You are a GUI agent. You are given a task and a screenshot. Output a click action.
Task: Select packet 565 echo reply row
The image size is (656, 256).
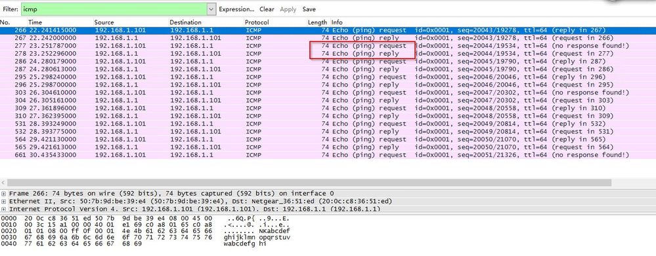328,147
